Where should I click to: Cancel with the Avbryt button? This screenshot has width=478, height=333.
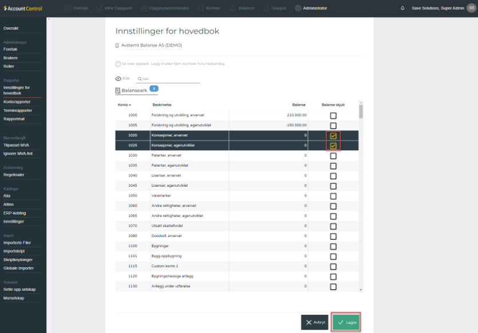(315, 322)
